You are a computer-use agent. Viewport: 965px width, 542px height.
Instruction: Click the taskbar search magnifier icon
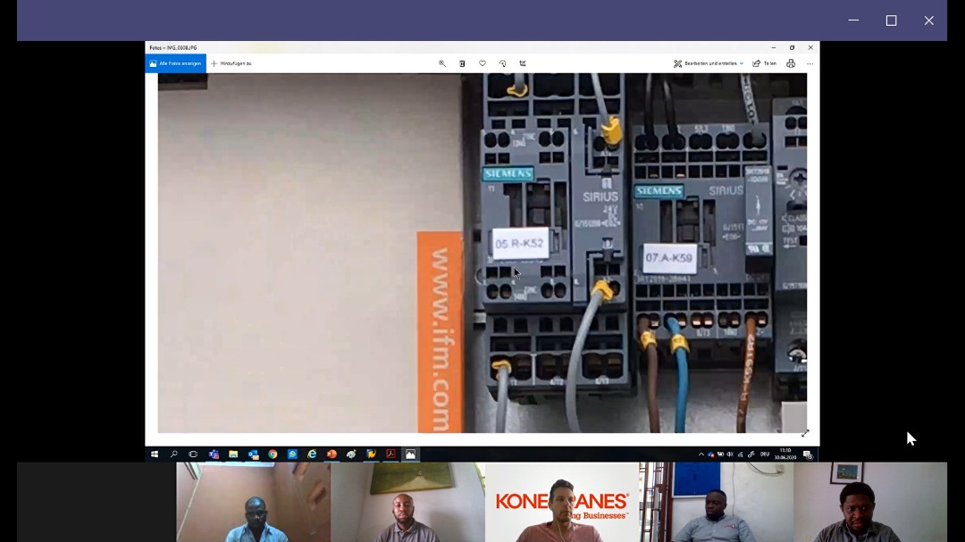click(x=174, y=454)
